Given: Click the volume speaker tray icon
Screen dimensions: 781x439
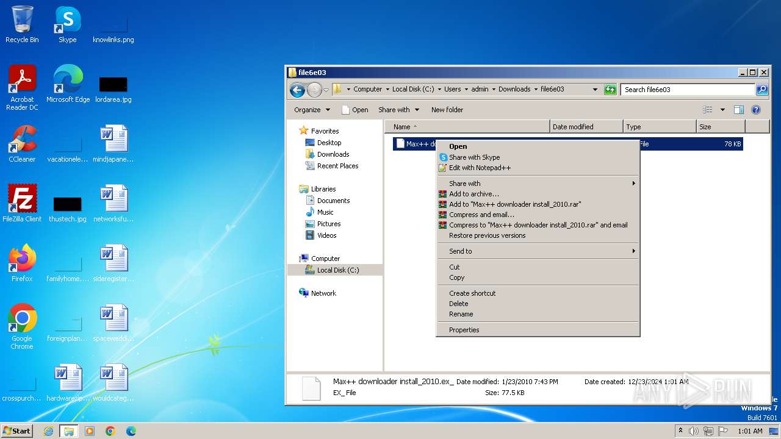Looking at the screenshot, I should pyautogui.click(x=694, y=431).
